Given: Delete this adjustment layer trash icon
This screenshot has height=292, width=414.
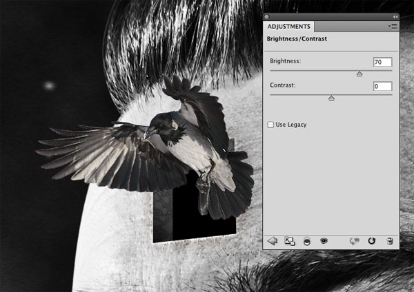Looking at the screenshot, I should pyautogui.click(x=390, y=241).
